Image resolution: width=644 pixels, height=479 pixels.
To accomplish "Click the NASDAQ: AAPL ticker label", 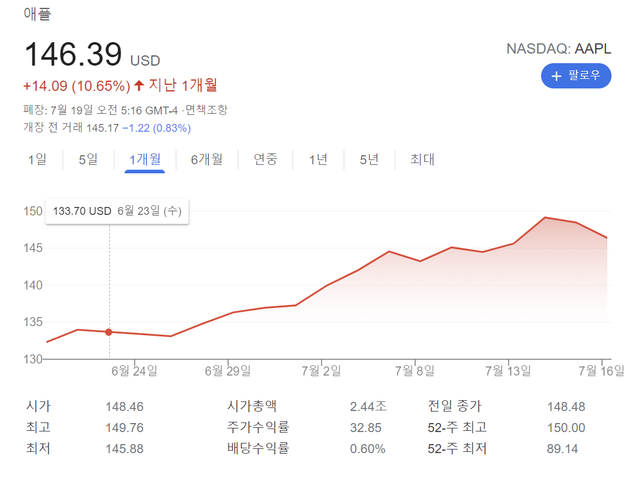I will (559, 49).
